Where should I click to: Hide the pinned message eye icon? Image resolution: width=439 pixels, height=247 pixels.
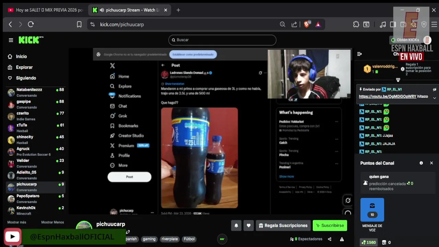[435, 90]
